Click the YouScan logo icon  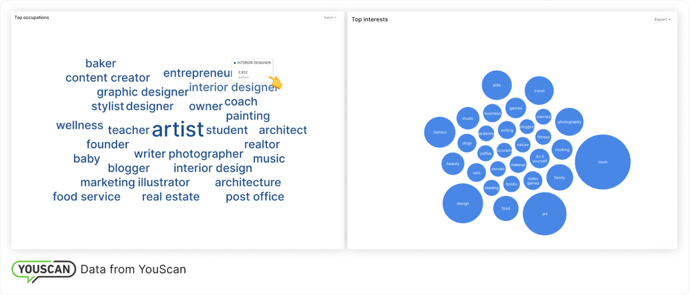click(44, 270)
